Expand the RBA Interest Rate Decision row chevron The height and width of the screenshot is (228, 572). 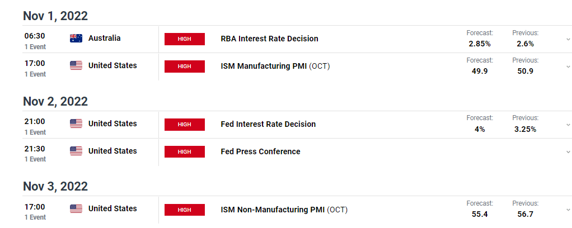[x=568, y=39]
